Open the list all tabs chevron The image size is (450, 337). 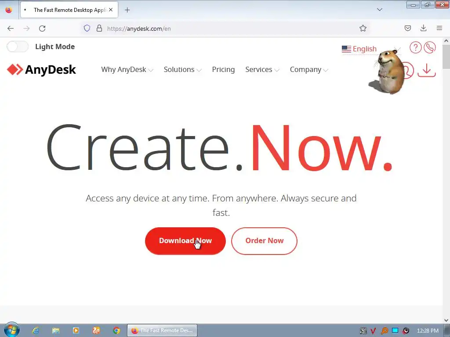(x=379, y=10)
